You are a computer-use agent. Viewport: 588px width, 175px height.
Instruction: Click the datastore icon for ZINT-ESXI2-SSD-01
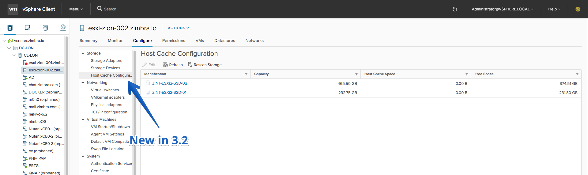pos(148,92)
